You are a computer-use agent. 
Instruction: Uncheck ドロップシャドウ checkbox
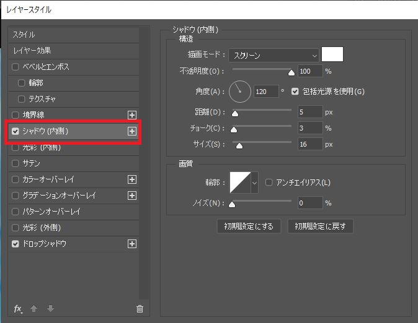[16, 244]
